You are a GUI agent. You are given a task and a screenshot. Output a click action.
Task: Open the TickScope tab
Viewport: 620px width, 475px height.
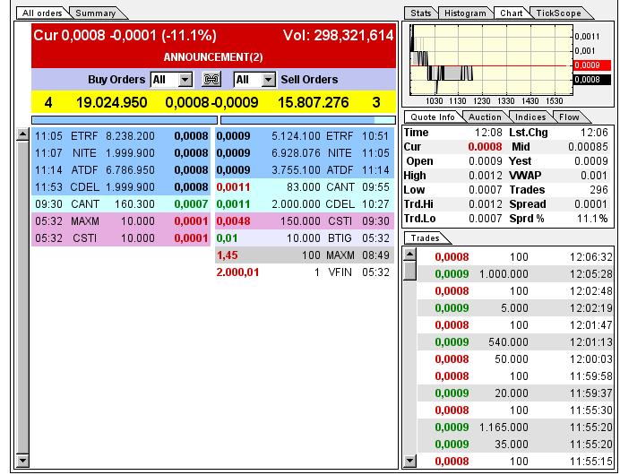point(559,13)
